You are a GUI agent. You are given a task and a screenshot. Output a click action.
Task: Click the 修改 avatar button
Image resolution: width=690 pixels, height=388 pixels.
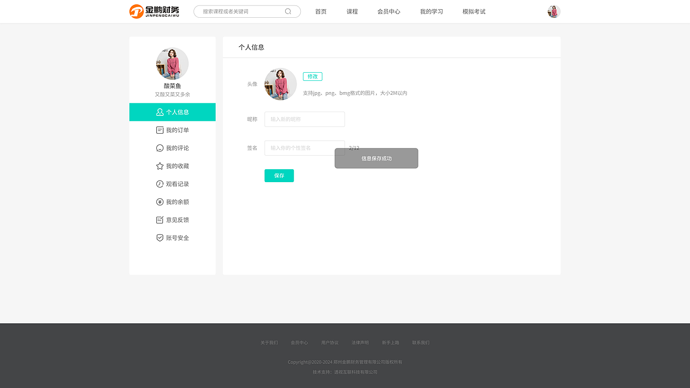[x=313, y=77]
